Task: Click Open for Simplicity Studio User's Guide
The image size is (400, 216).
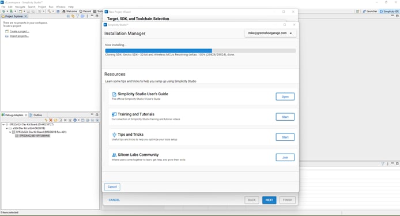Action: tap(285, 96)
